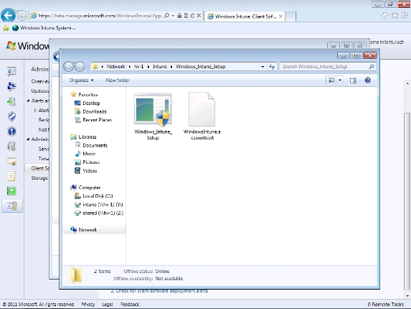Open Desktop in Favorites
Image resolution: width=411 pixels, height=309 pixels.
(x=88, y=103)
